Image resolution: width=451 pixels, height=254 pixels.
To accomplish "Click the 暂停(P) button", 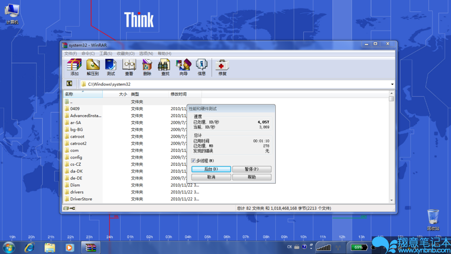I will 251,169.
